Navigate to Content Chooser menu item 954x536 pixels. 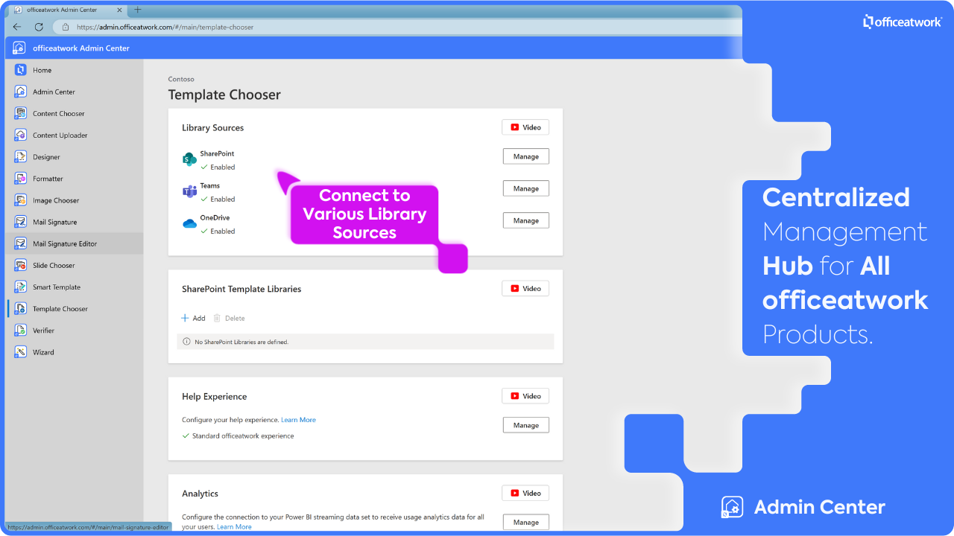coord(59,114)
